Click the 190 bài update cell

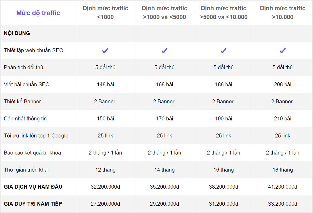click(224, 119)
